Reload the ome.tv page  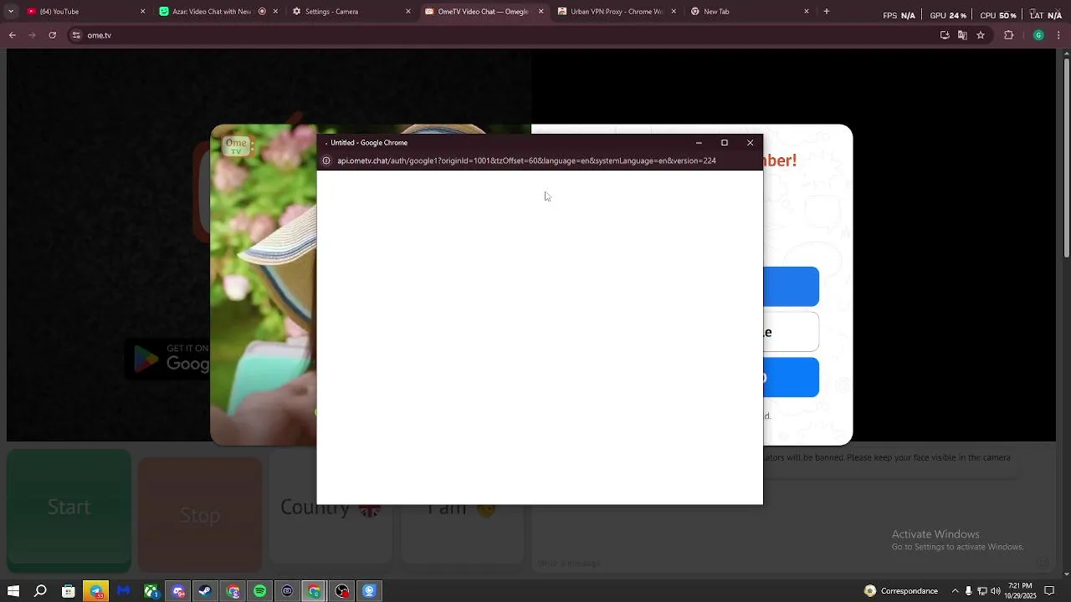pos(53,35)
